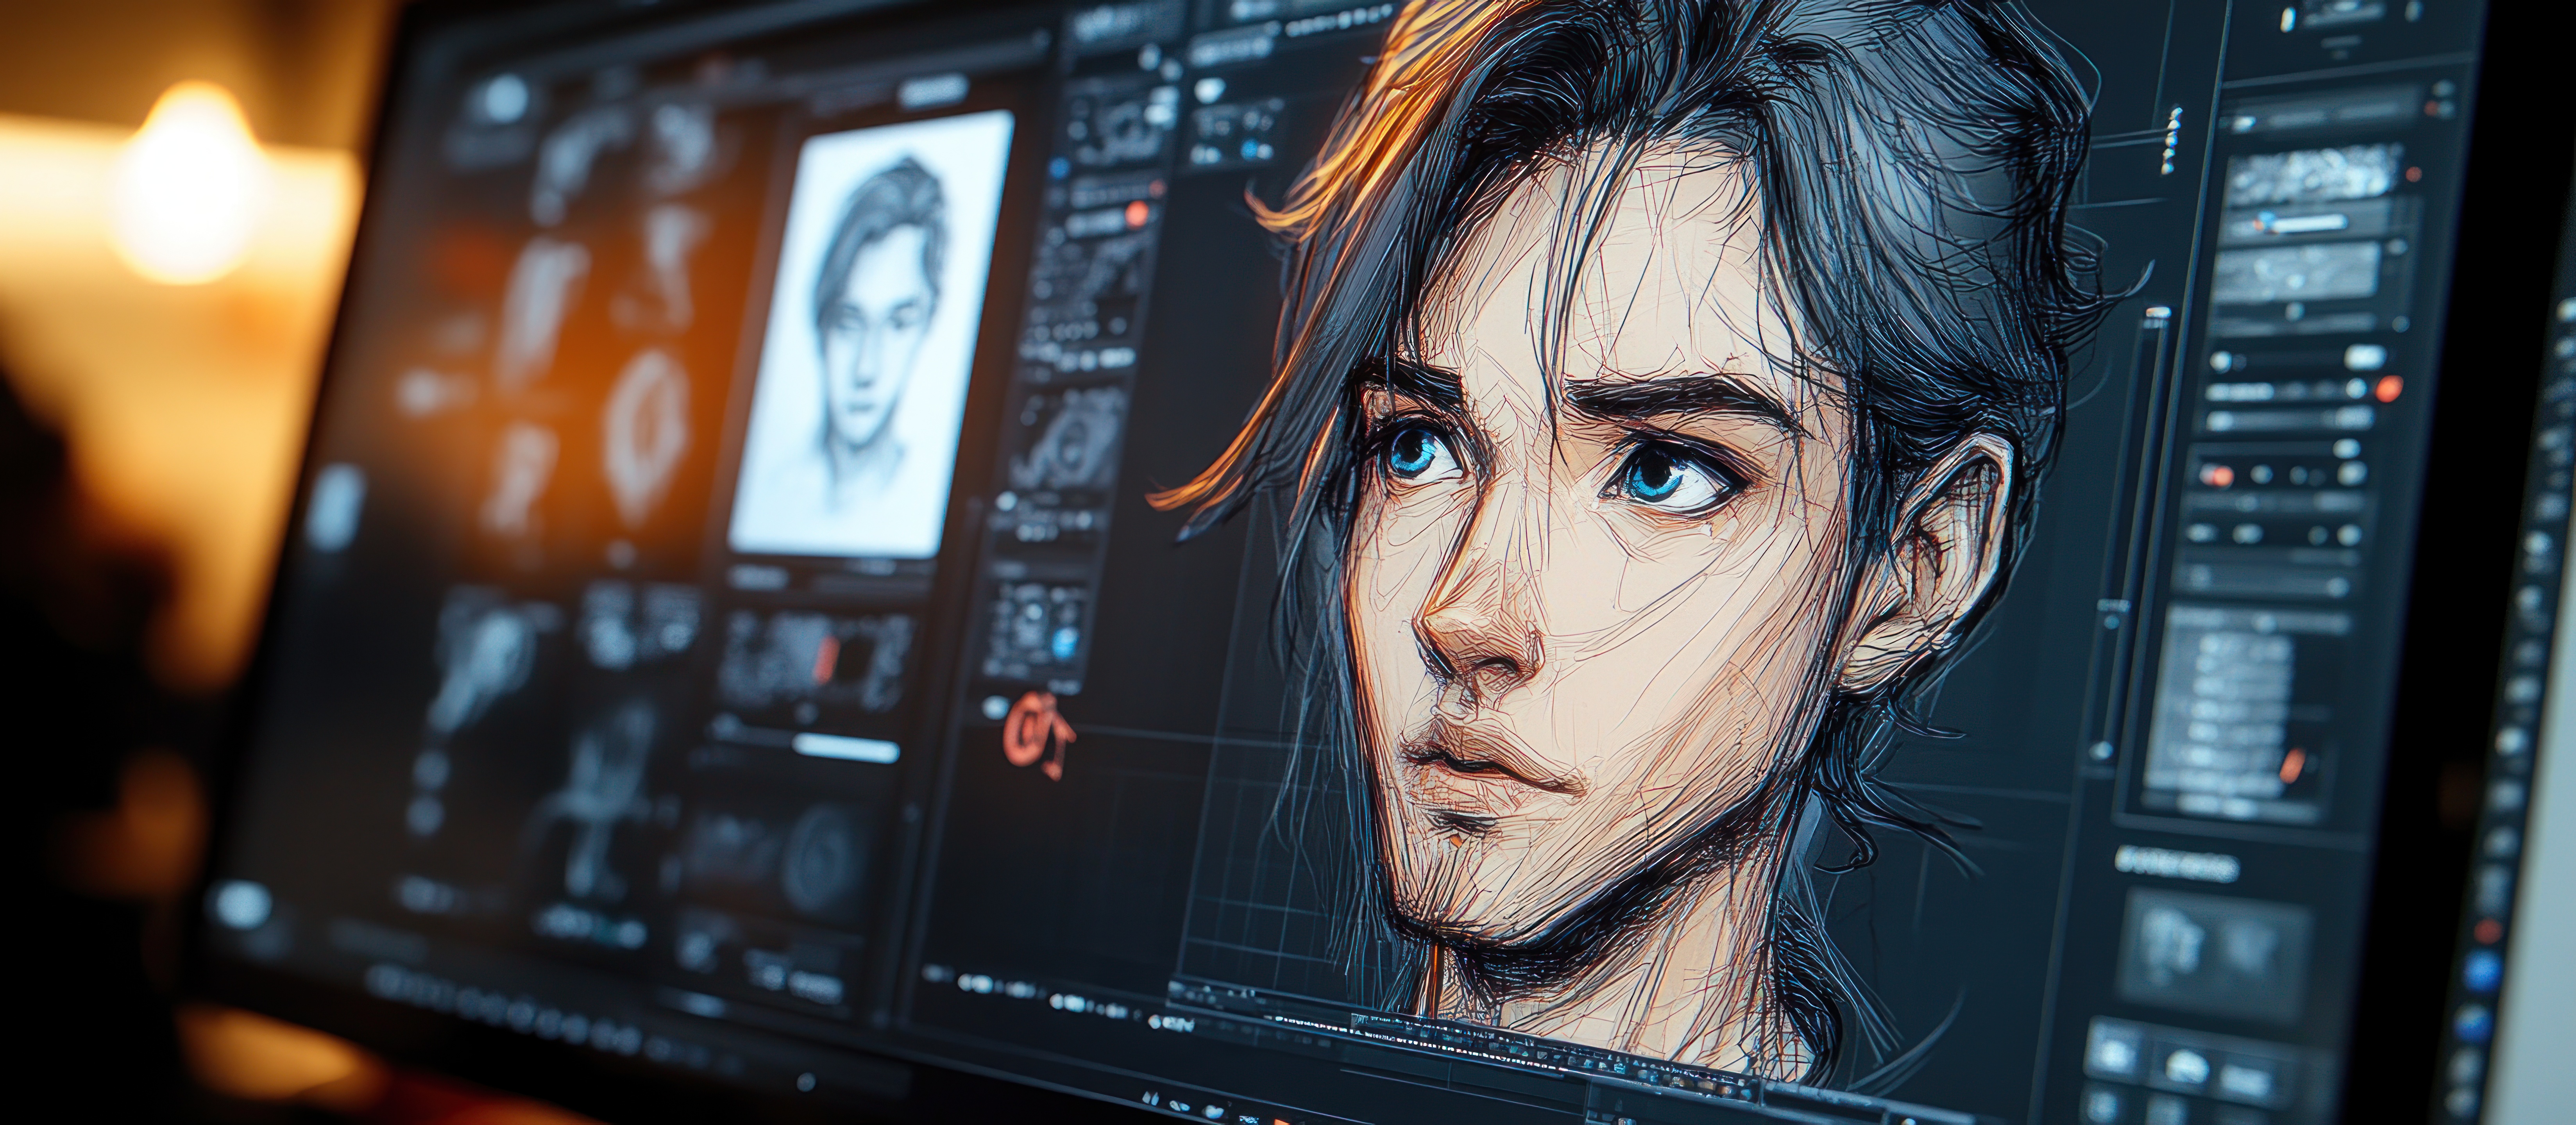Click the white slider bar below the sketch
2576x1125 pixels.
pos(846,748)
